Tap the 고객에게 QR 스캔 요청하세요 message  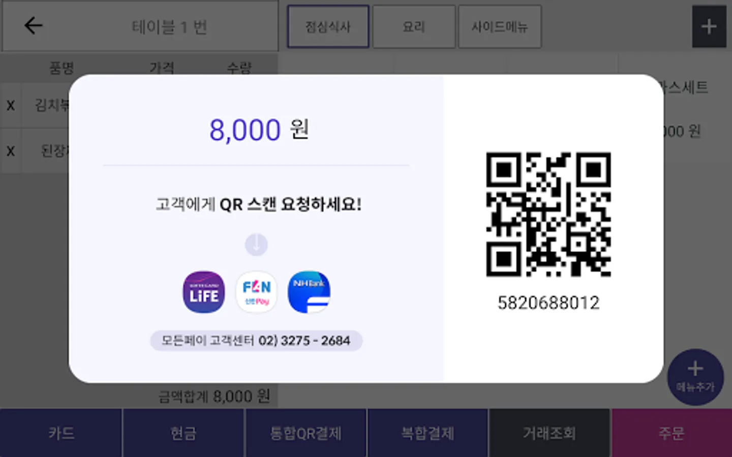click(259, 205)
